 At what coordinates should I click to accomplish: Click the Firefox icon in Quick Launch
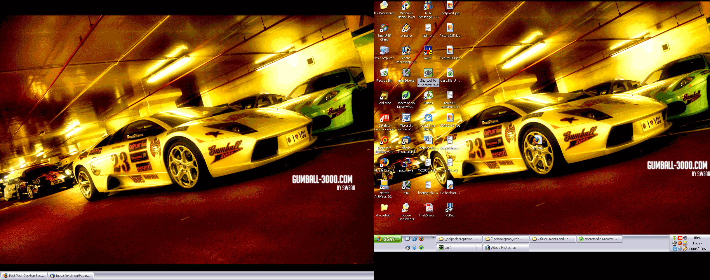(x=421, y=239)
